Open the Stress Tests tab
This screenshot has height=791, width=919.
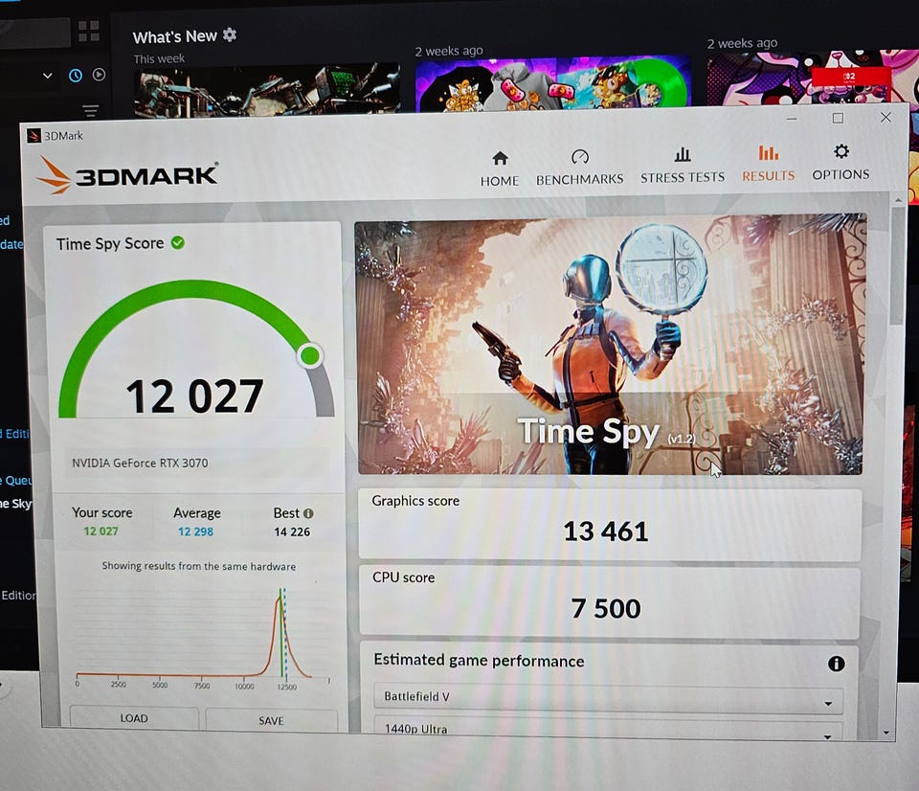click(683, 166)
